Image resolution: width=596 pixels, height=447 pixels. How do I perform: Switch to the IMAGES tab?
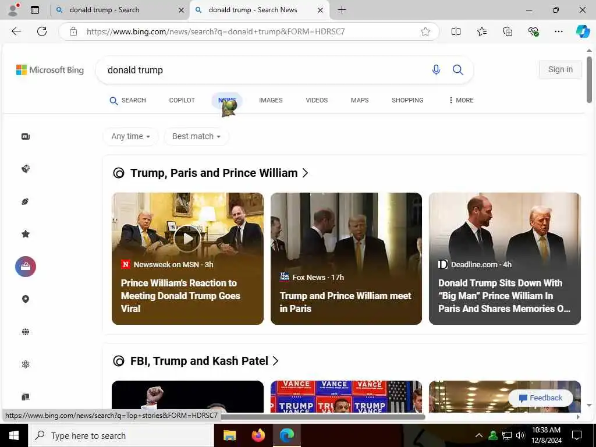click(271, 100)
